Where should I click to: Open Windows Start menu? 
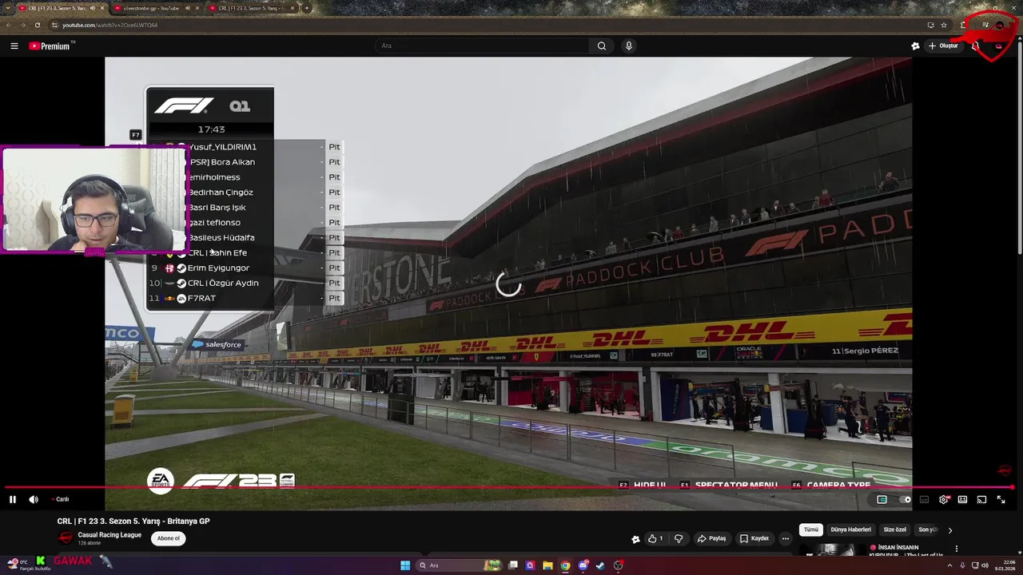(405, 565)
